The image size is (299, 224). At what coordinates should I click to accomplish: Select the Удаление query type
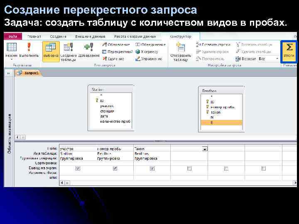click(x=113, y=59)
